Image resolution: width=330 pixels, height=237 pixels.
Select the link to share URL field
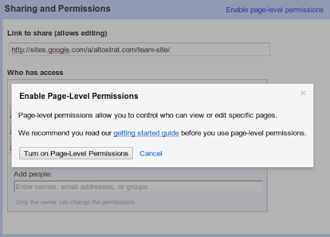tap(139, 50)
